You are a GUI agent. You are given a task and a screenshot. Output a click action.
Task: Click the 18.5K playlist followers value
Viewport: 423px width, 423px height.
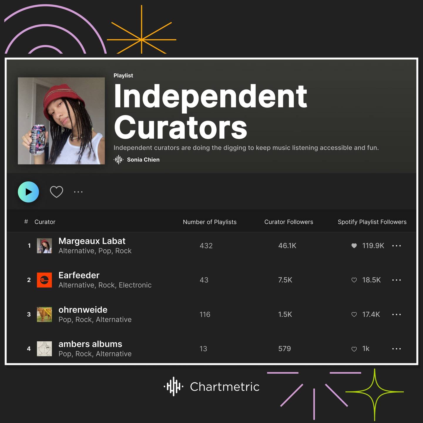pos(371,280)
